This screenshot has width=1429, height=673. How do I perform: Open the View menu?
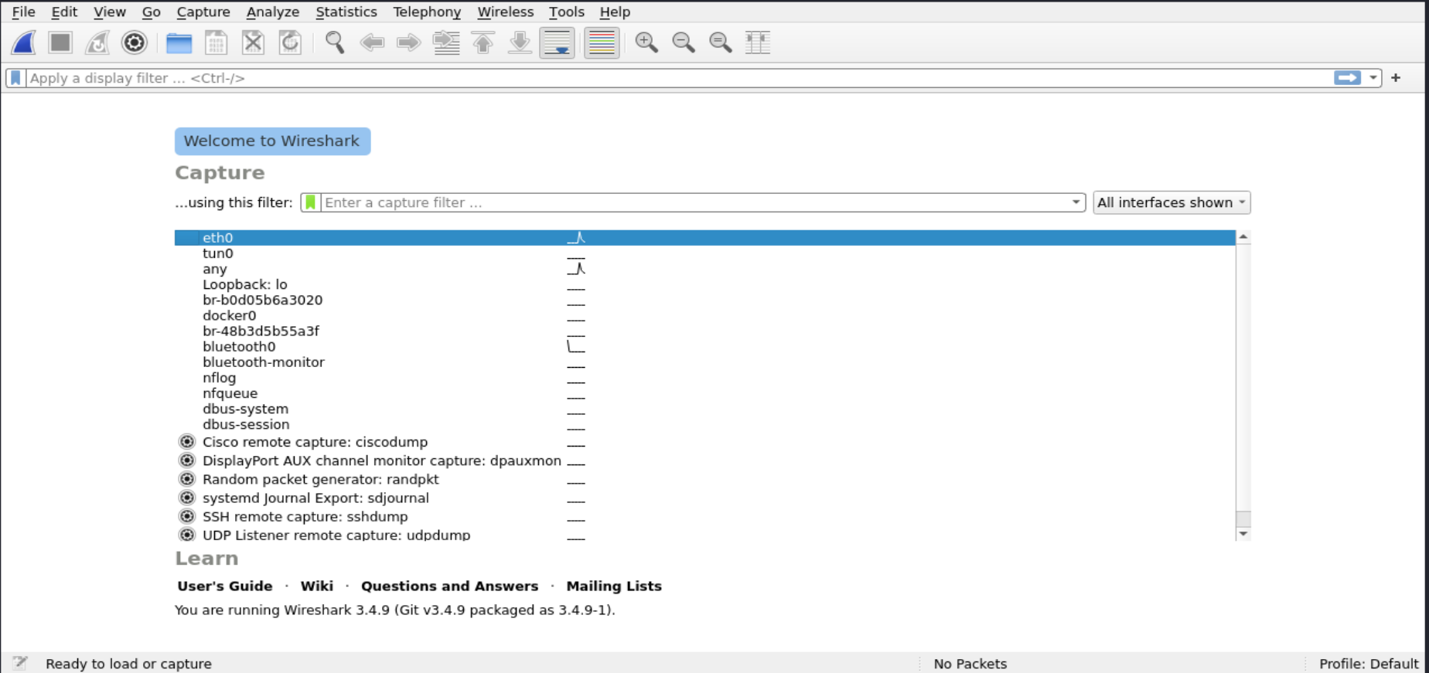109,12
